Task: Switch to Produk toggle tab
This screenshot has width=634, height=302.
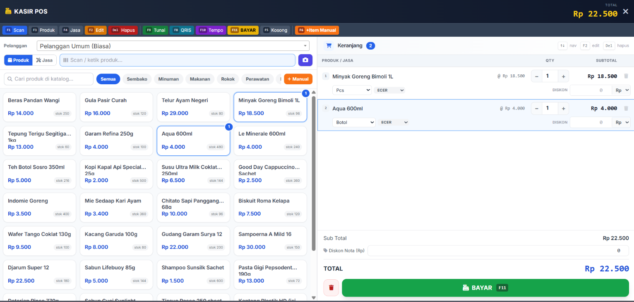Action: coord(18,60)
